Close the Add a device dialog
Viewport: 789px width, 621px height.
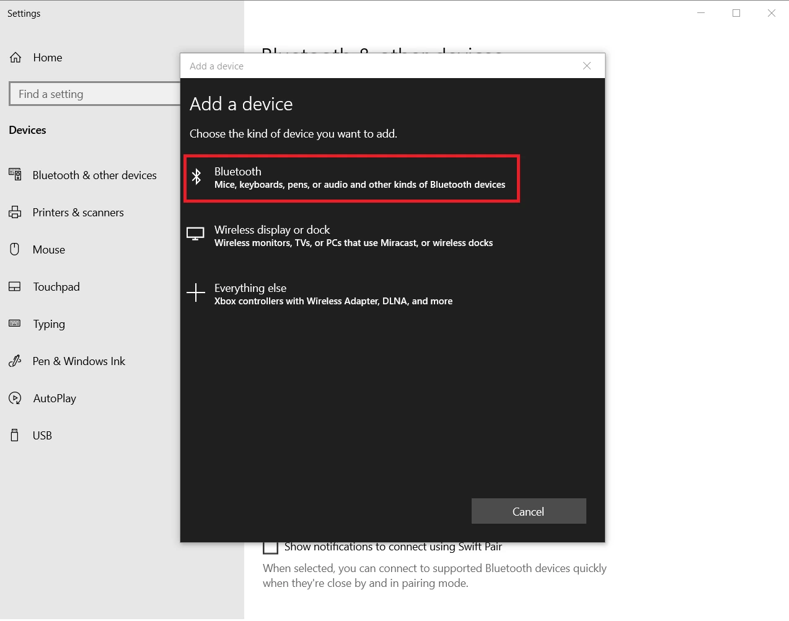587,66
